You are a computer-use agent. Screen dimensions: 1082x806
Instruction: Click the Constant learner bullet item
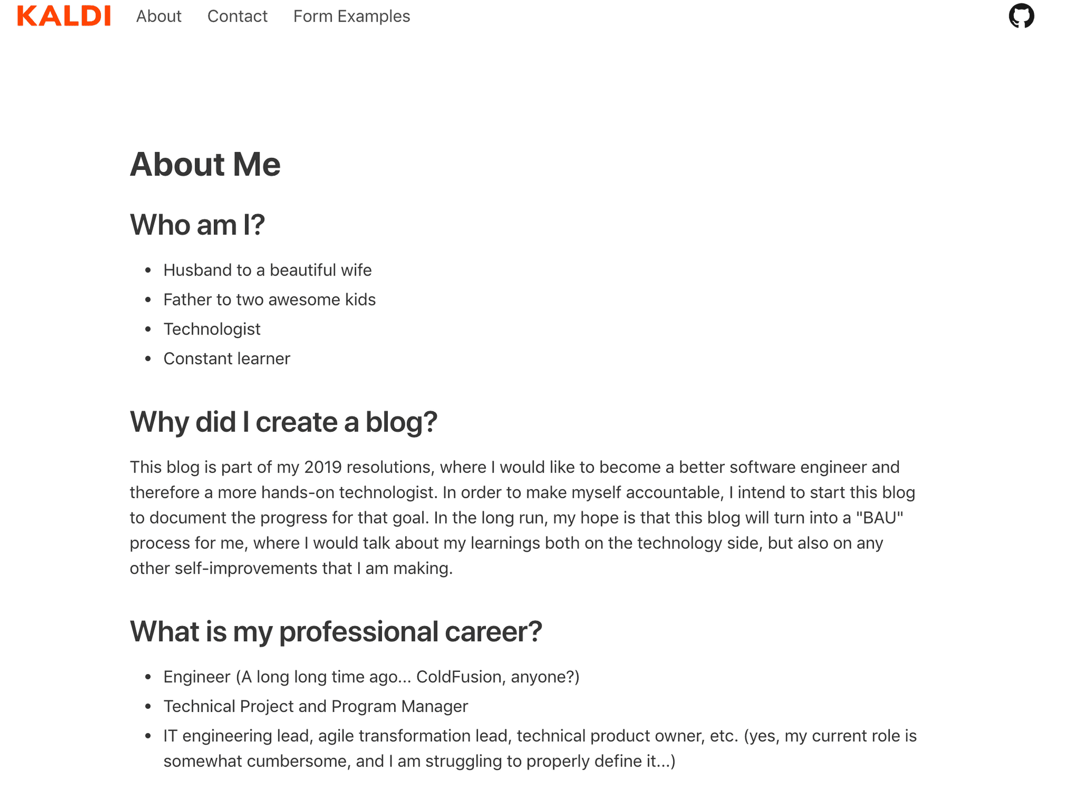(x=227, y=359)
